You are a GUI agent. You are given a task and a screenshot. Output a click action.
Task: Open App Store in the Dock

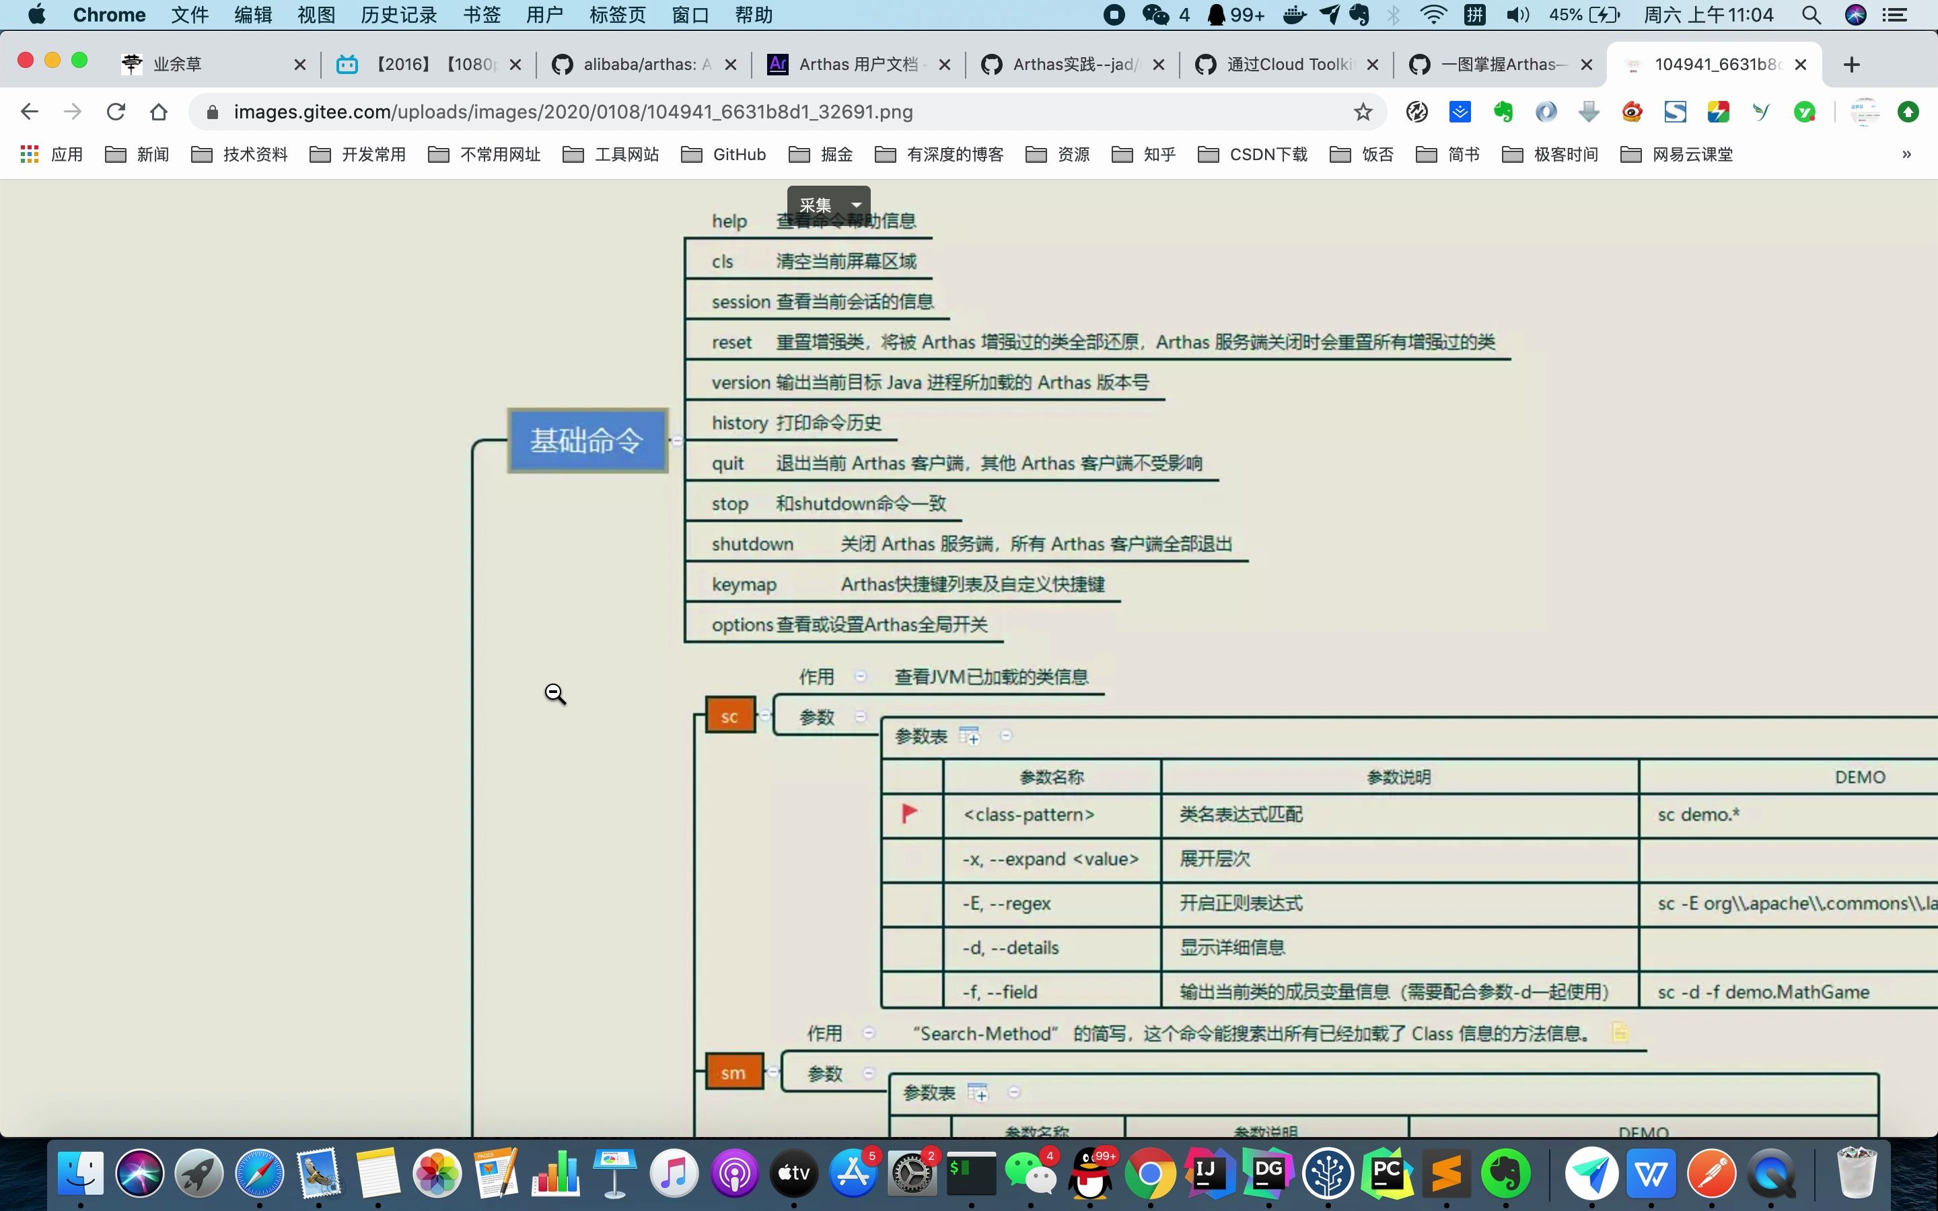[853, 1174]
